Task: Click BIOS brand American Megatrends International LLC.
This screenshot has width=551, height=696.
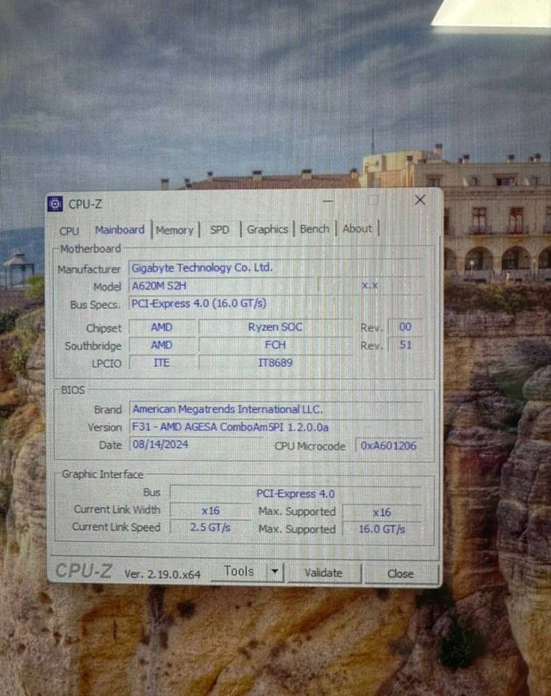Action: 275,409
